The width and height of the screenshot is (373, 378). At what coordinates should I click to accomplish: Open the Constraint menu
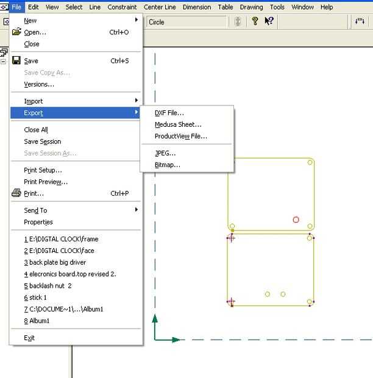[122, 7]
